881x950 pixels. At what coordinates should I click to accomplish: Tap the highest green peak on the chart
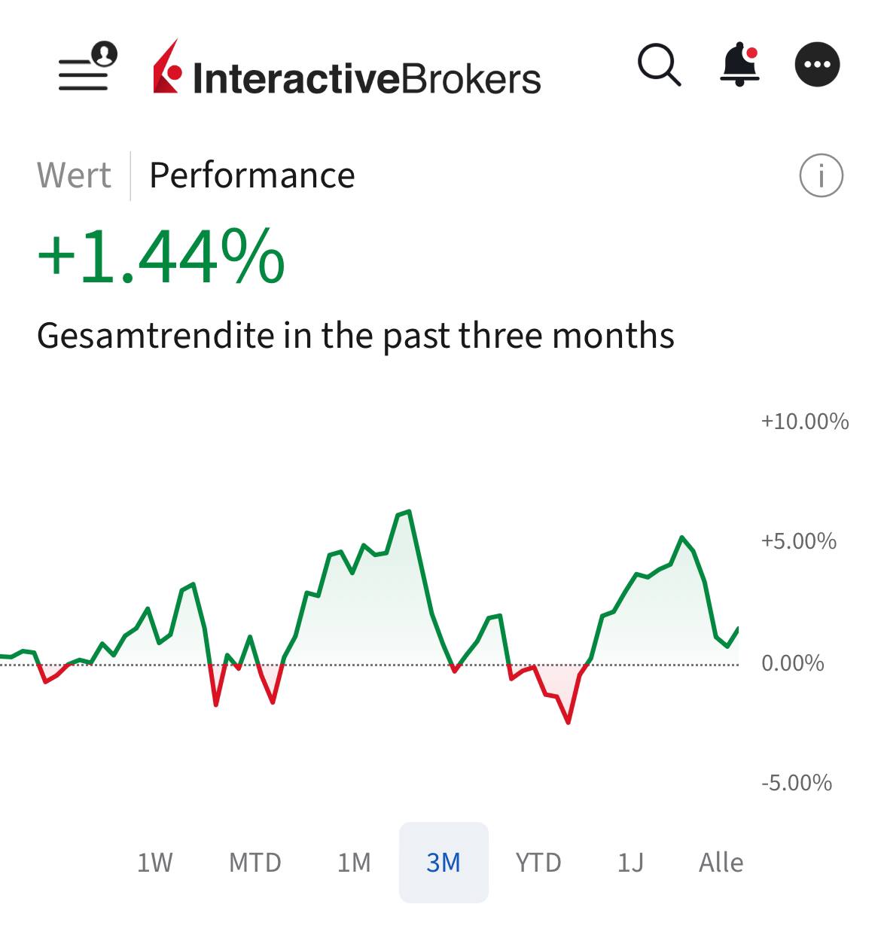pos(408,512)
